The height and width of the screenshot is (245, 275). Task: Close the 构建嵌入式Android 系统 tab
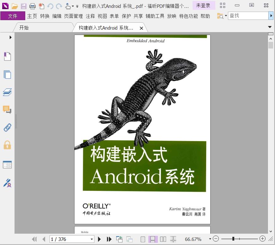(141, 28)
